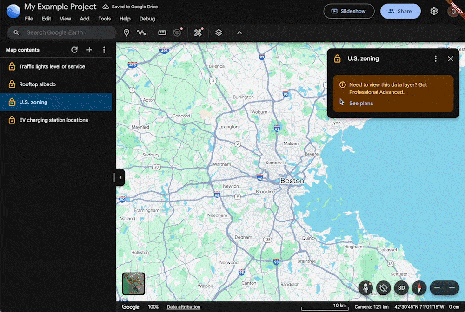Click the lock icon beside EV charging station locations
This screenshot has height=312, width=465.
click(12, 120)
